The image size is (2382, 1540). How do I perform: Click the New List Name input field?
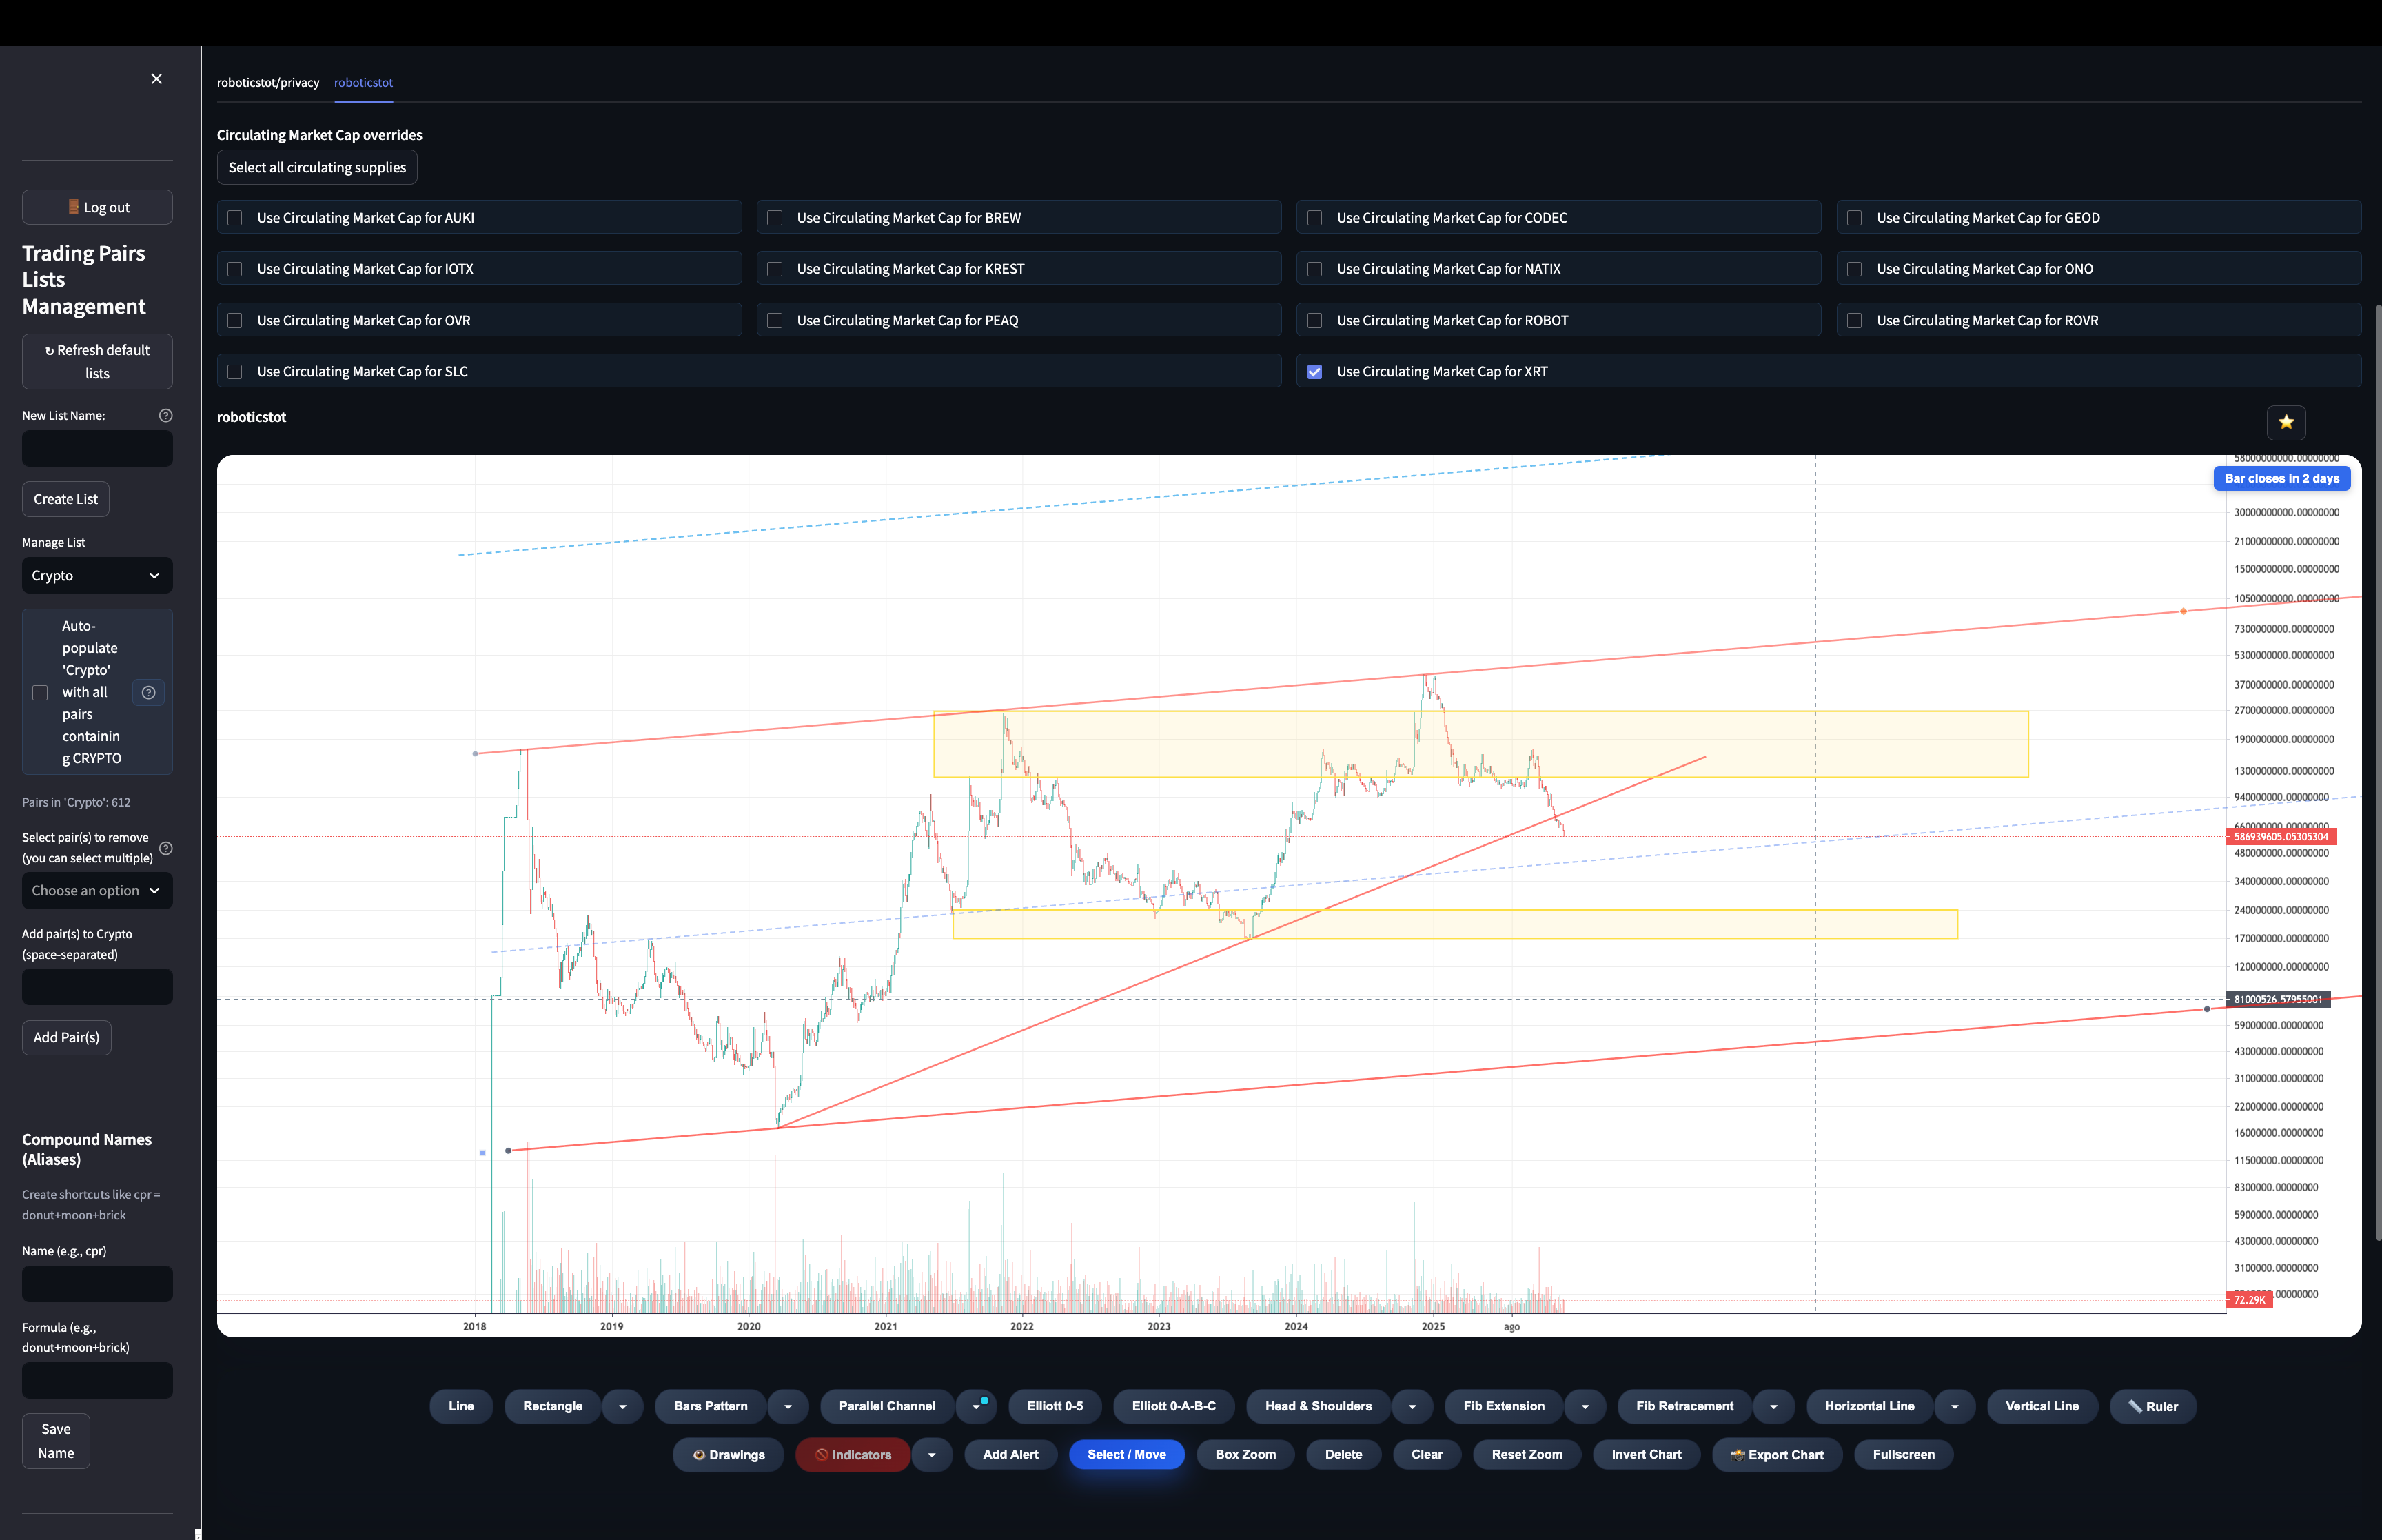pyautogui.click(x=97, y=449)
